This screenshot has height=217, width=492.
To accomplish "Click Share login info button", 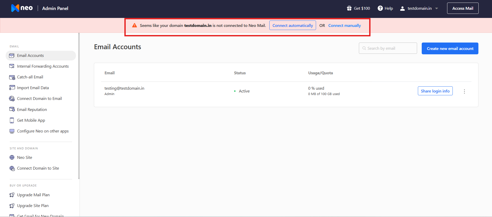I will pos(435,91).
